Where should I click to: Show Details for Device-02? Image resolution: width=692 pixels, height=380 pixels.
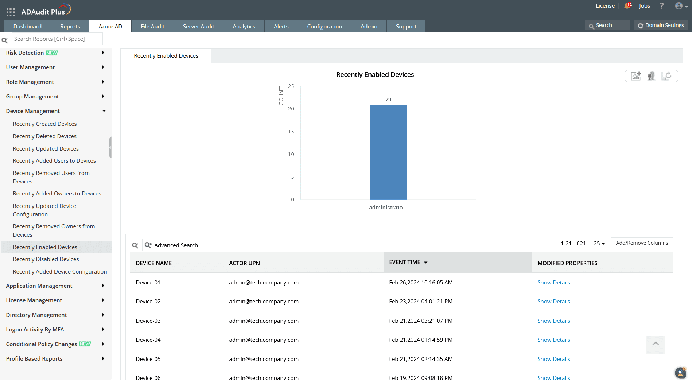[553, 302]
